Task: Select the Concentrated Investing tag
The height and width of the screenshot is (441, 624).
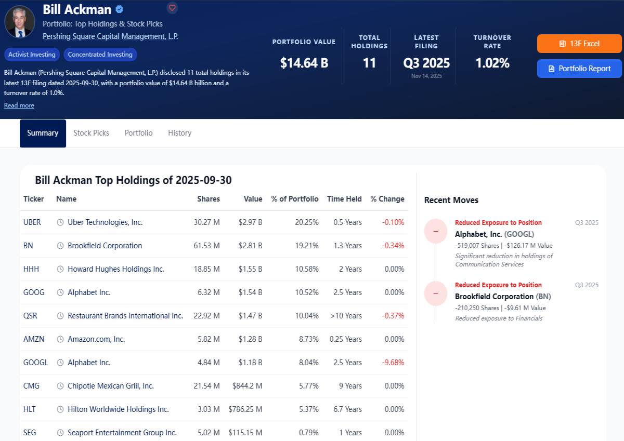Action: pyautogui.click(x=100, y=55)
